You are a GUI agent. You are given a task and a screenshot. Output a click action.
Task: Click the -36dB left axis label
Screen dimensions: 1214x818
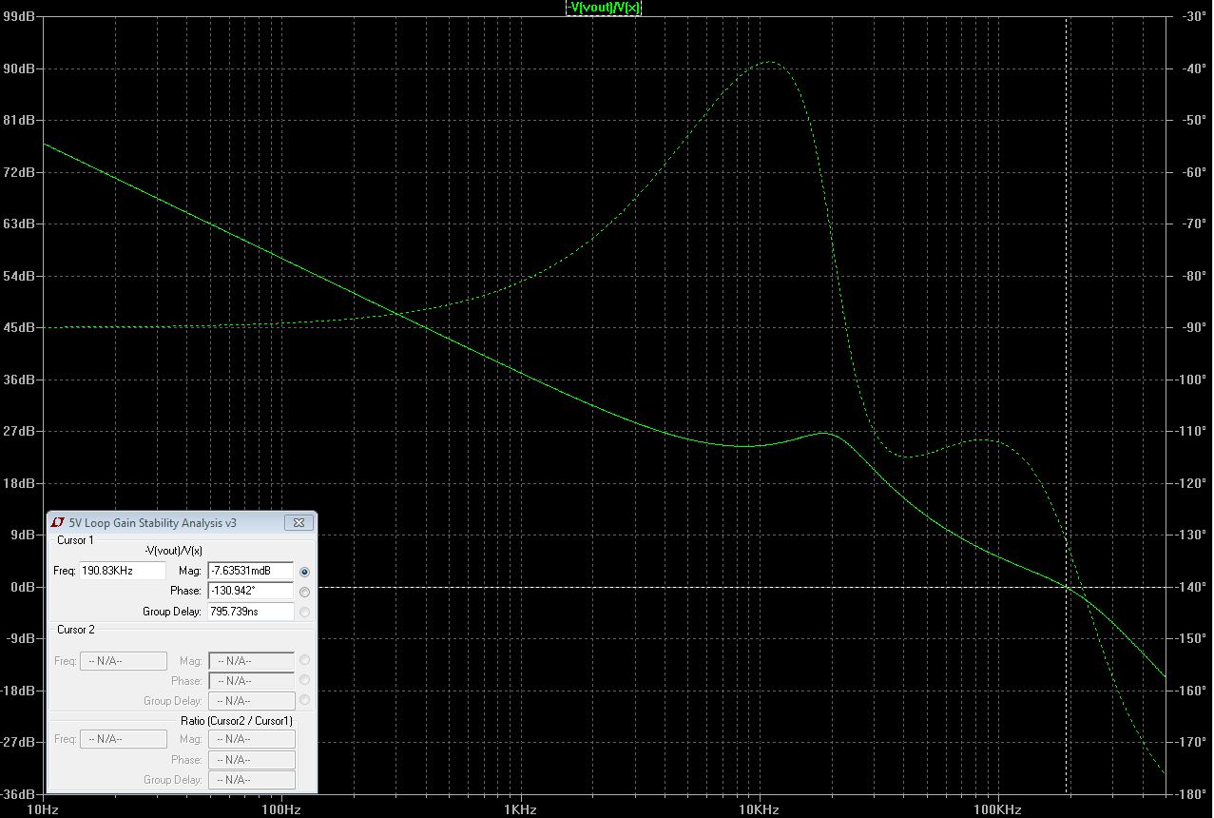[x=18, y=793]
